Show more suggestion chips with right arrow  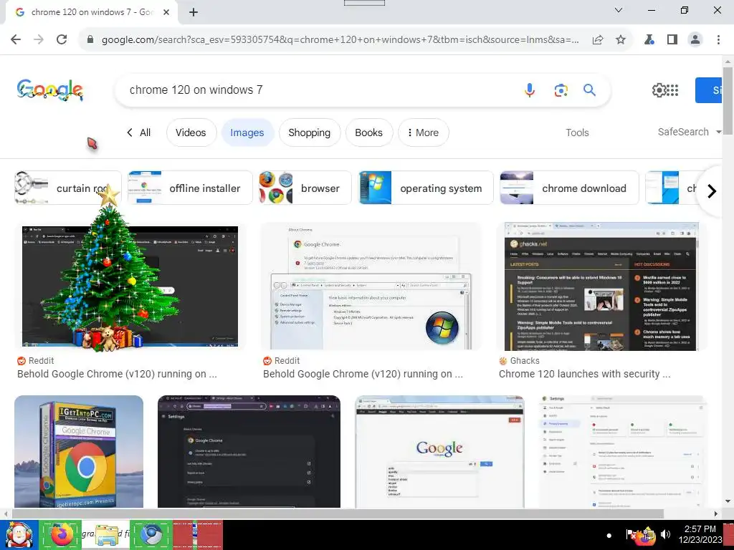(712, 190)
